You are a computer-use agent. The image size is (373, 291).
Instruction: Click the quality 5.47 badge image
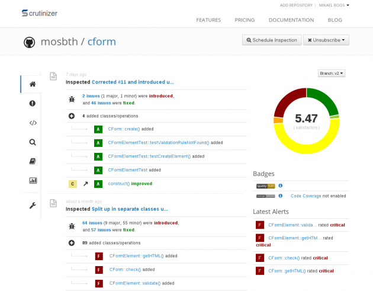265,186
